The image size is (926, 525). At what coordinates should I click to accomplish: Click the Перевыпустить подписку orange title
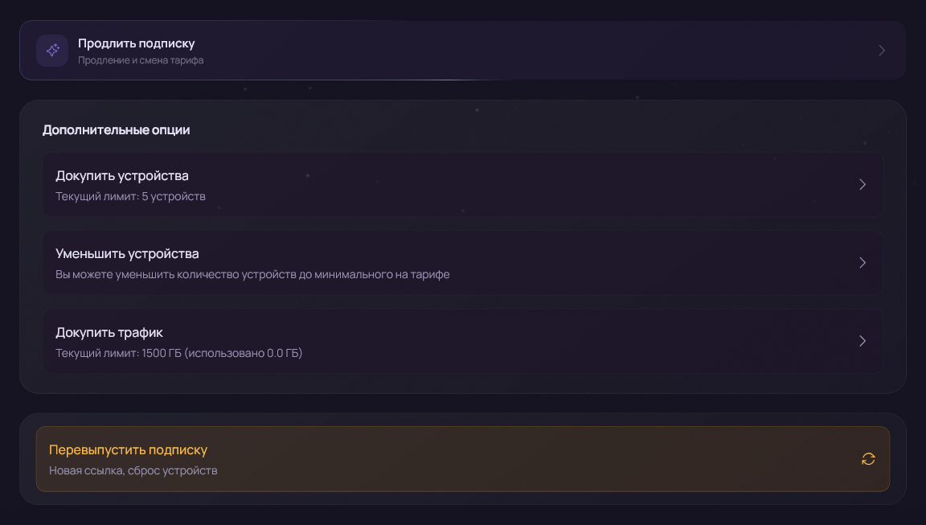pyautogui.click(x=128, y=450)
